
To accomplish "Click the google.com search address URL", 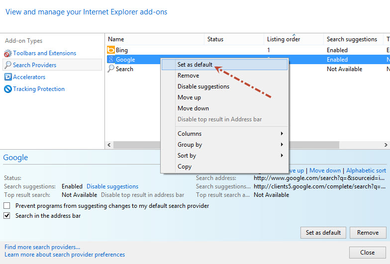I will point(319,178).
